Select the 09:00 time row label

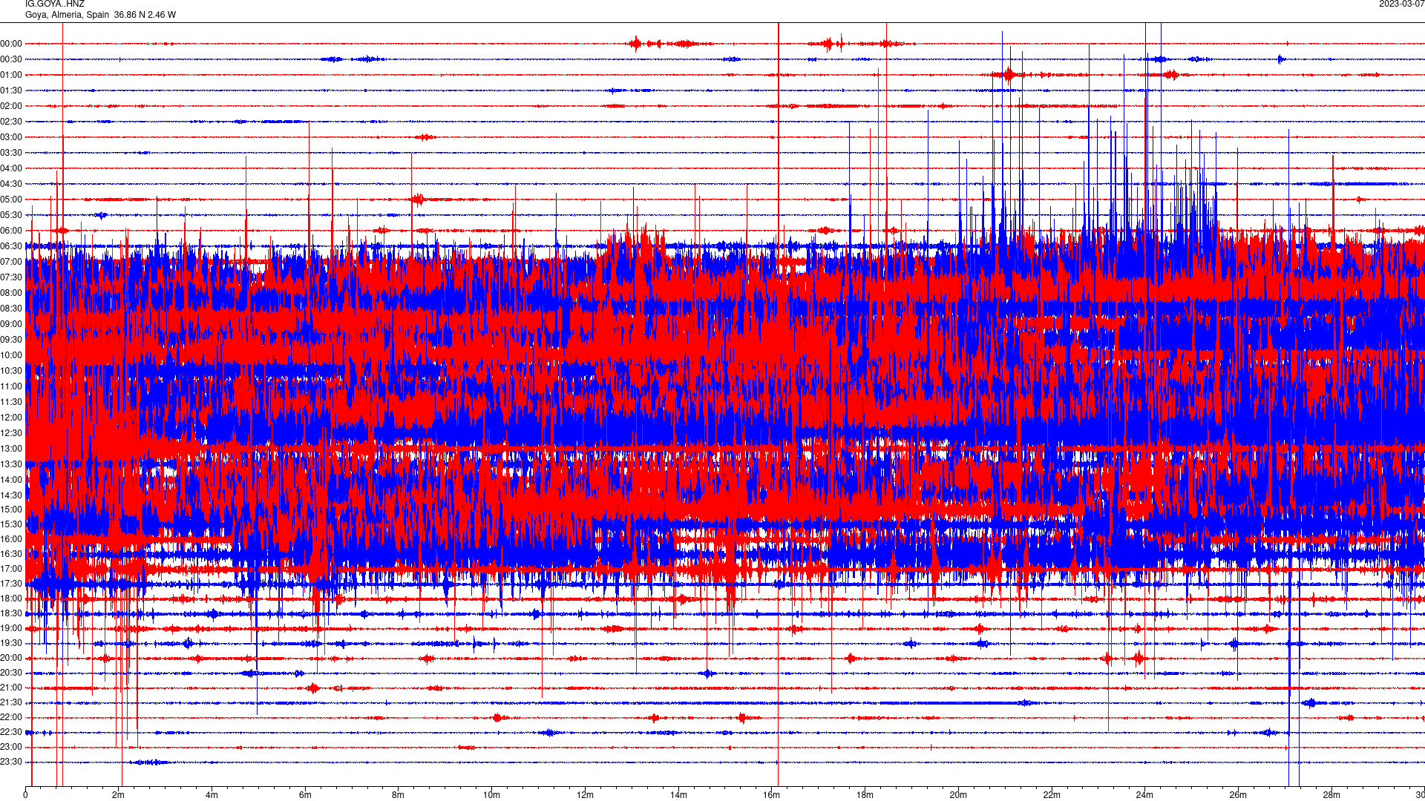click(x=11, y=324)
